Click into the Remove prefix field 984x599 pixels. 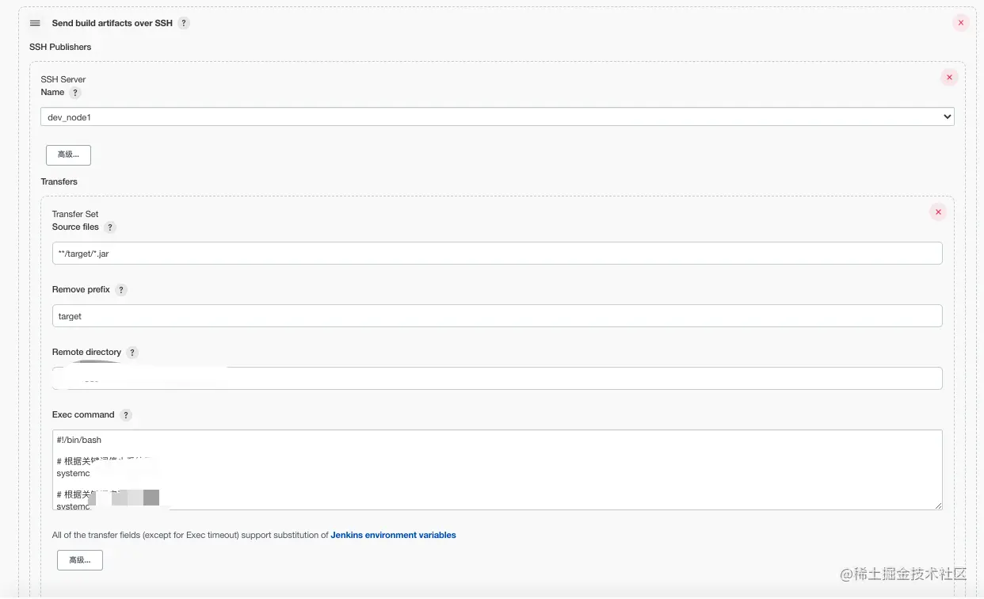pyautogui.click(x=497, y=316)
